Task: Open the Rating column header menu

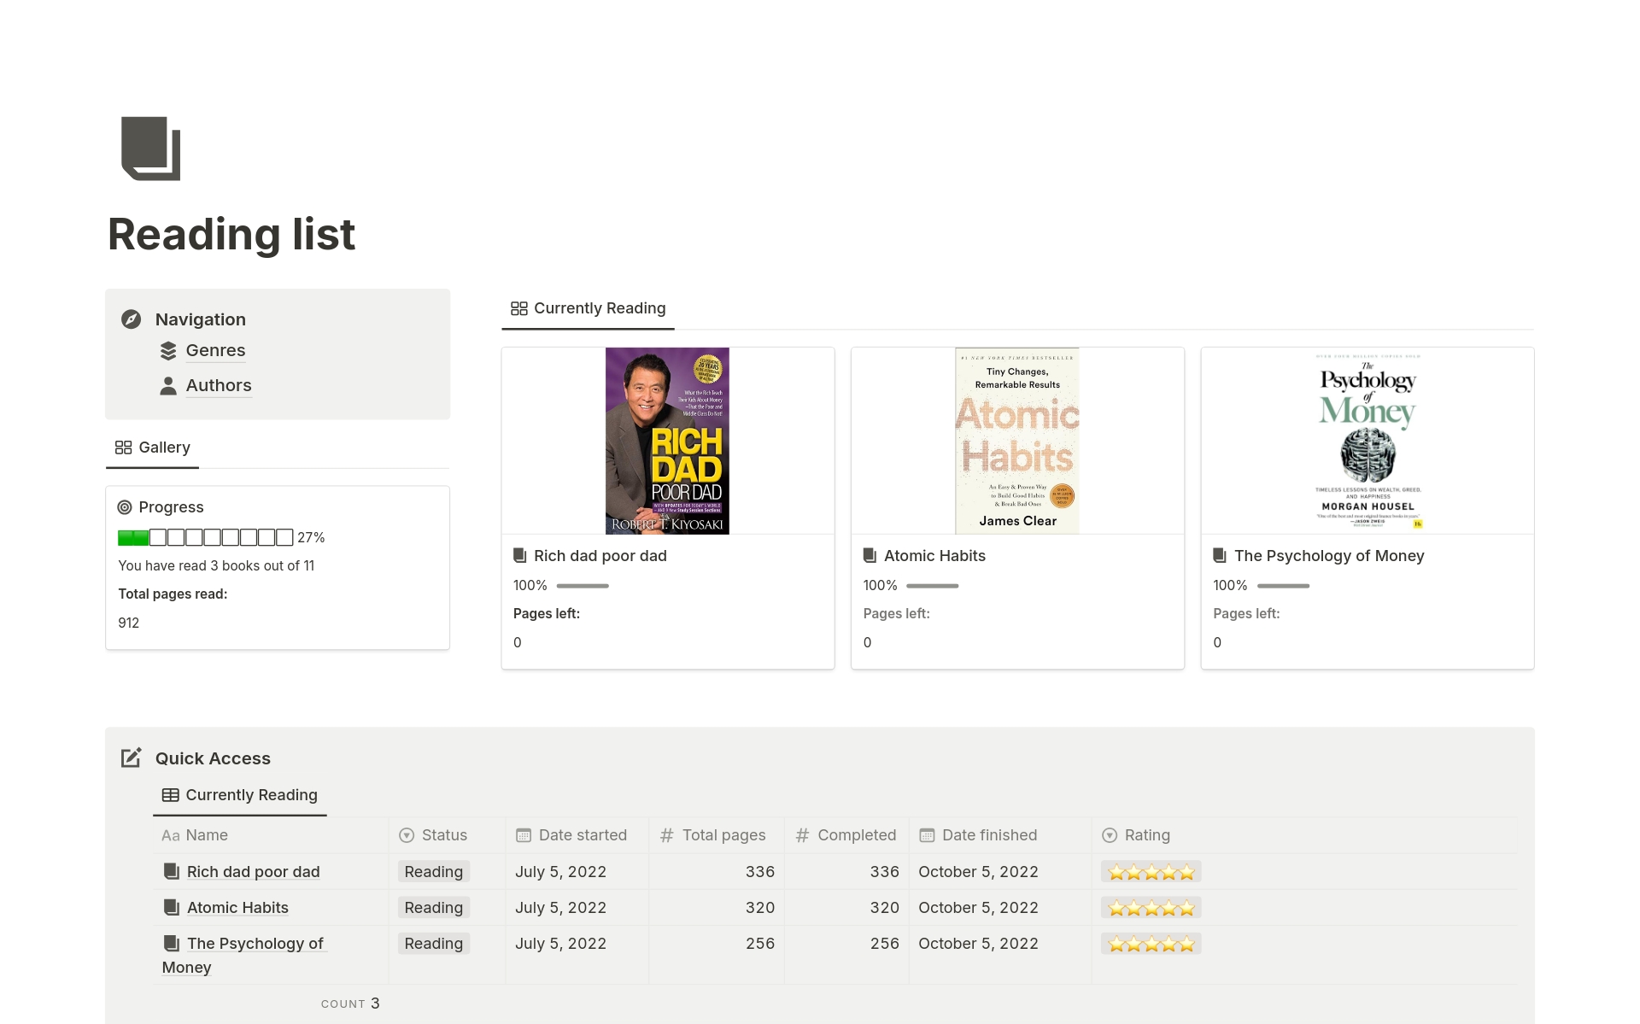Action: coord(1146,835)
